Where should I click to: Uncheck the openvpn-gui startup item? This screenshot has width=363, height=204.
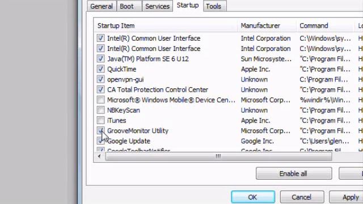coord(101,79)
